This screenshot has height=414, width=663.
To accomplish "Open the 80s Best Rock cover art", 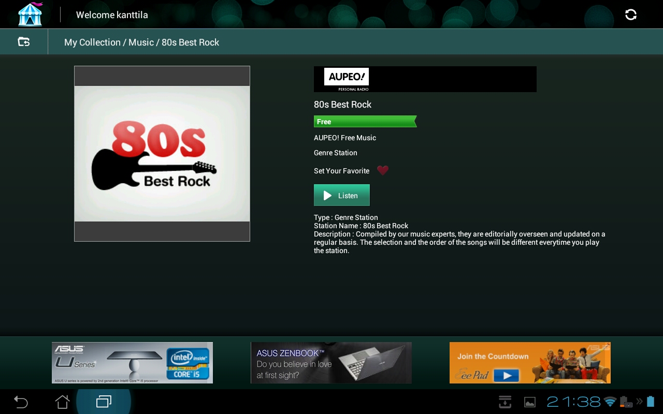I will coord(162,154).
